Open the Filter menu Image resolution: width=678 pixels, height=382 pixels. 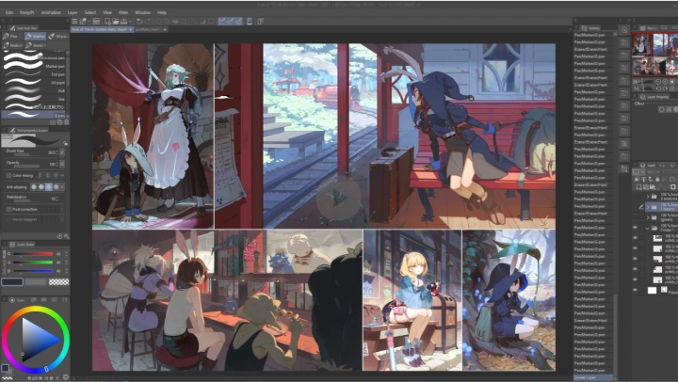click(x=123, y=12)
